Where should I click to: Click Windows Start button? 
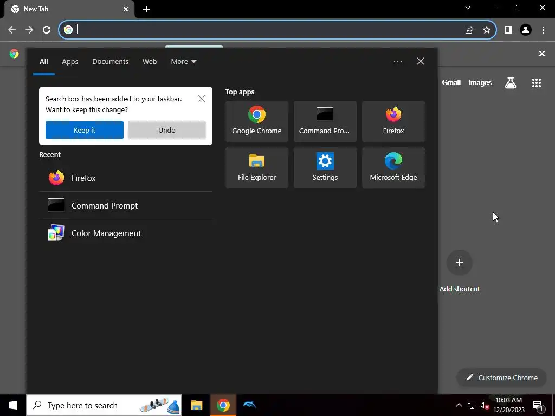pos(13,405)
